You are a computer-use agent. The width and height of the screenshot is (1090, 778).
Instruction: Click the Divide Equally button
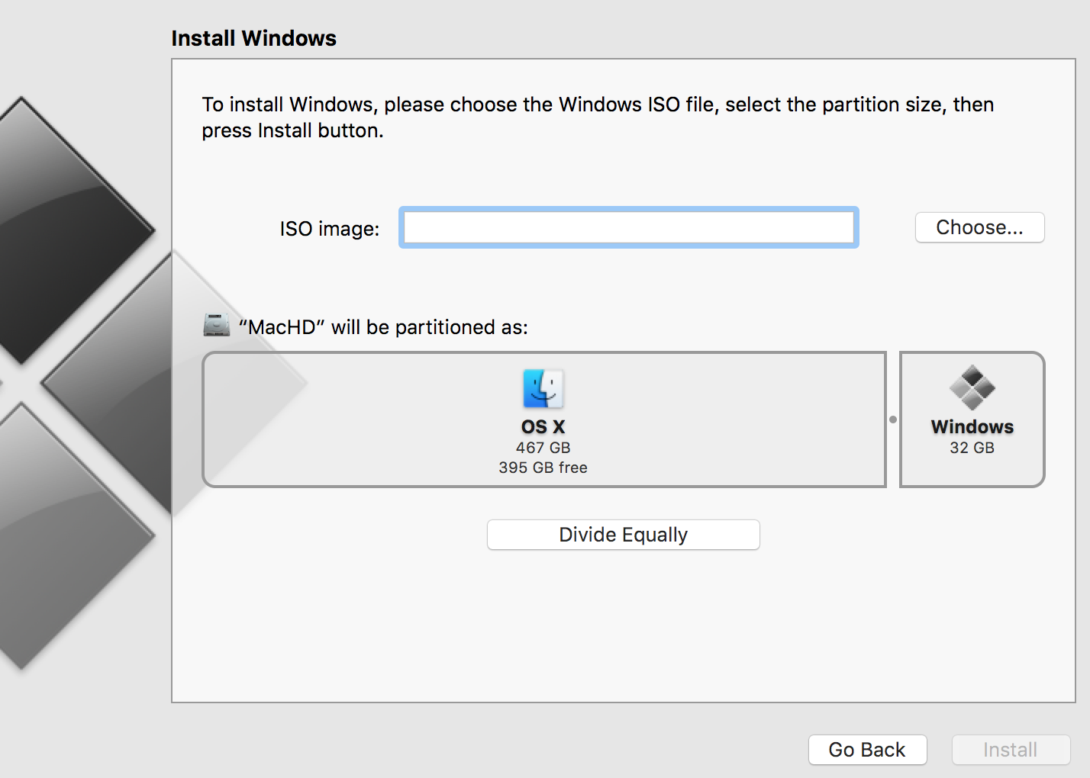coord(623,535)
